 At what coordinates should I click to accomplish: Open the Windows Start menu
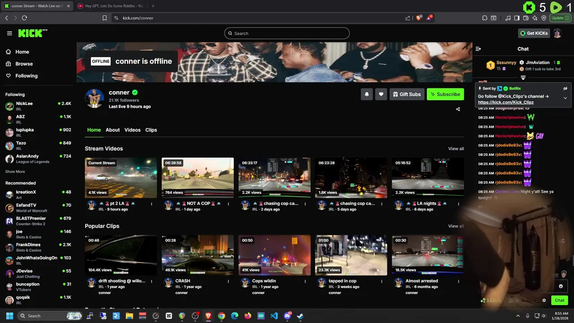pyautogui.click(x=9, y=316)
